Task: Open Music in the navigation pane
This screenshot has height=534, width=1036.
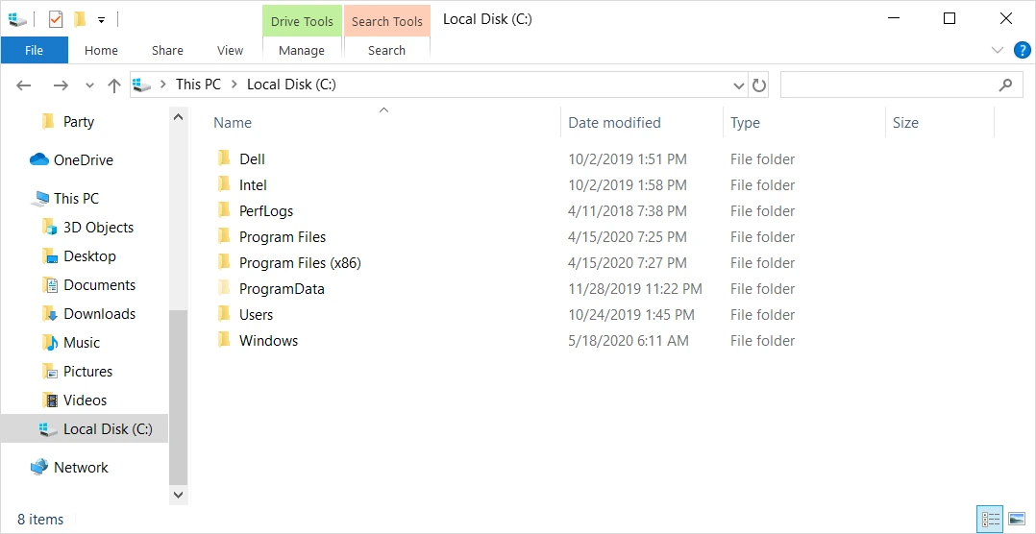Action: pos(82,343)
